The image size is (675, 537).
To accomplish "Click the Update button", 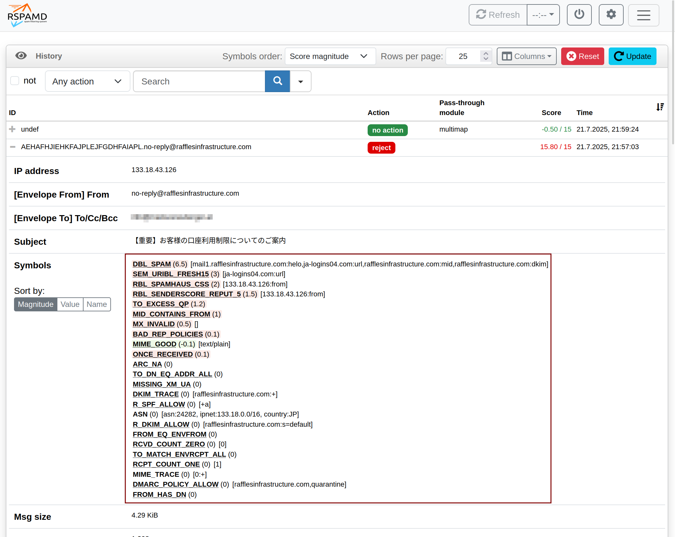I will (632, 56).
